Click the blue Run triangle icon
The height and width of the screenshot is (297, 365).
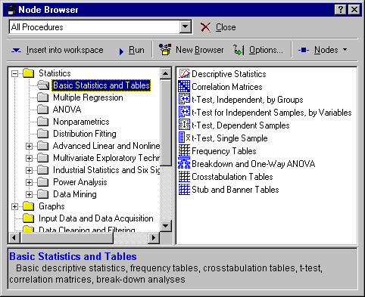[121, 51]
